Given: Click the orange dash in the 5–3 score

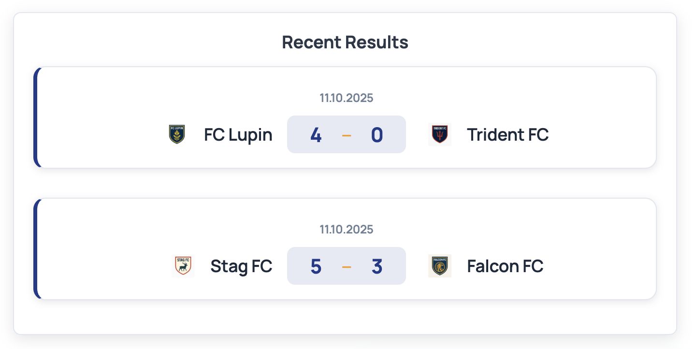Looking at the screenshot, I should (x=347, y=266).
